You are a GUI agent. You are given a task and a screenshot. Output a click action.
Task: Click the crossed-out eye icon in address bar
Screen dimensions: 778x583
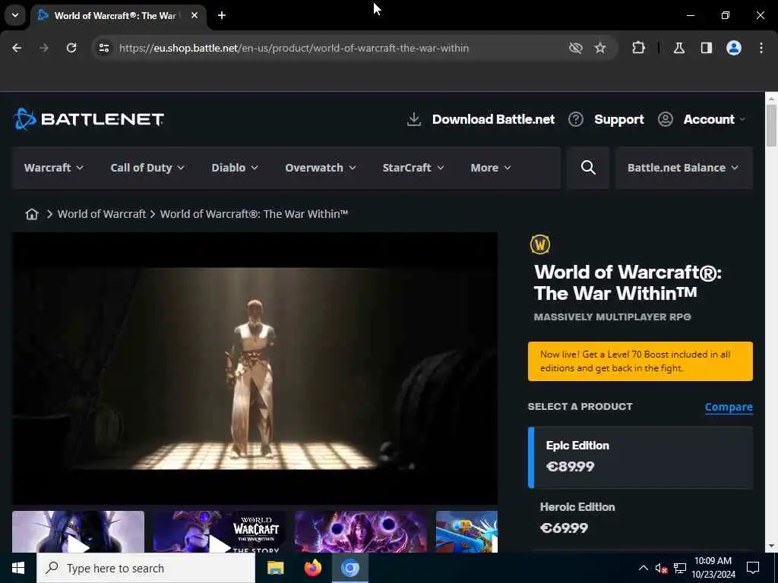576,48
